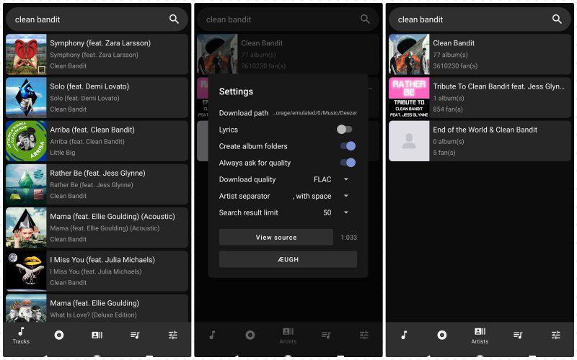577x360 pixels.
Task: Open the playlists icon in left screen
Action: point(135,335)
